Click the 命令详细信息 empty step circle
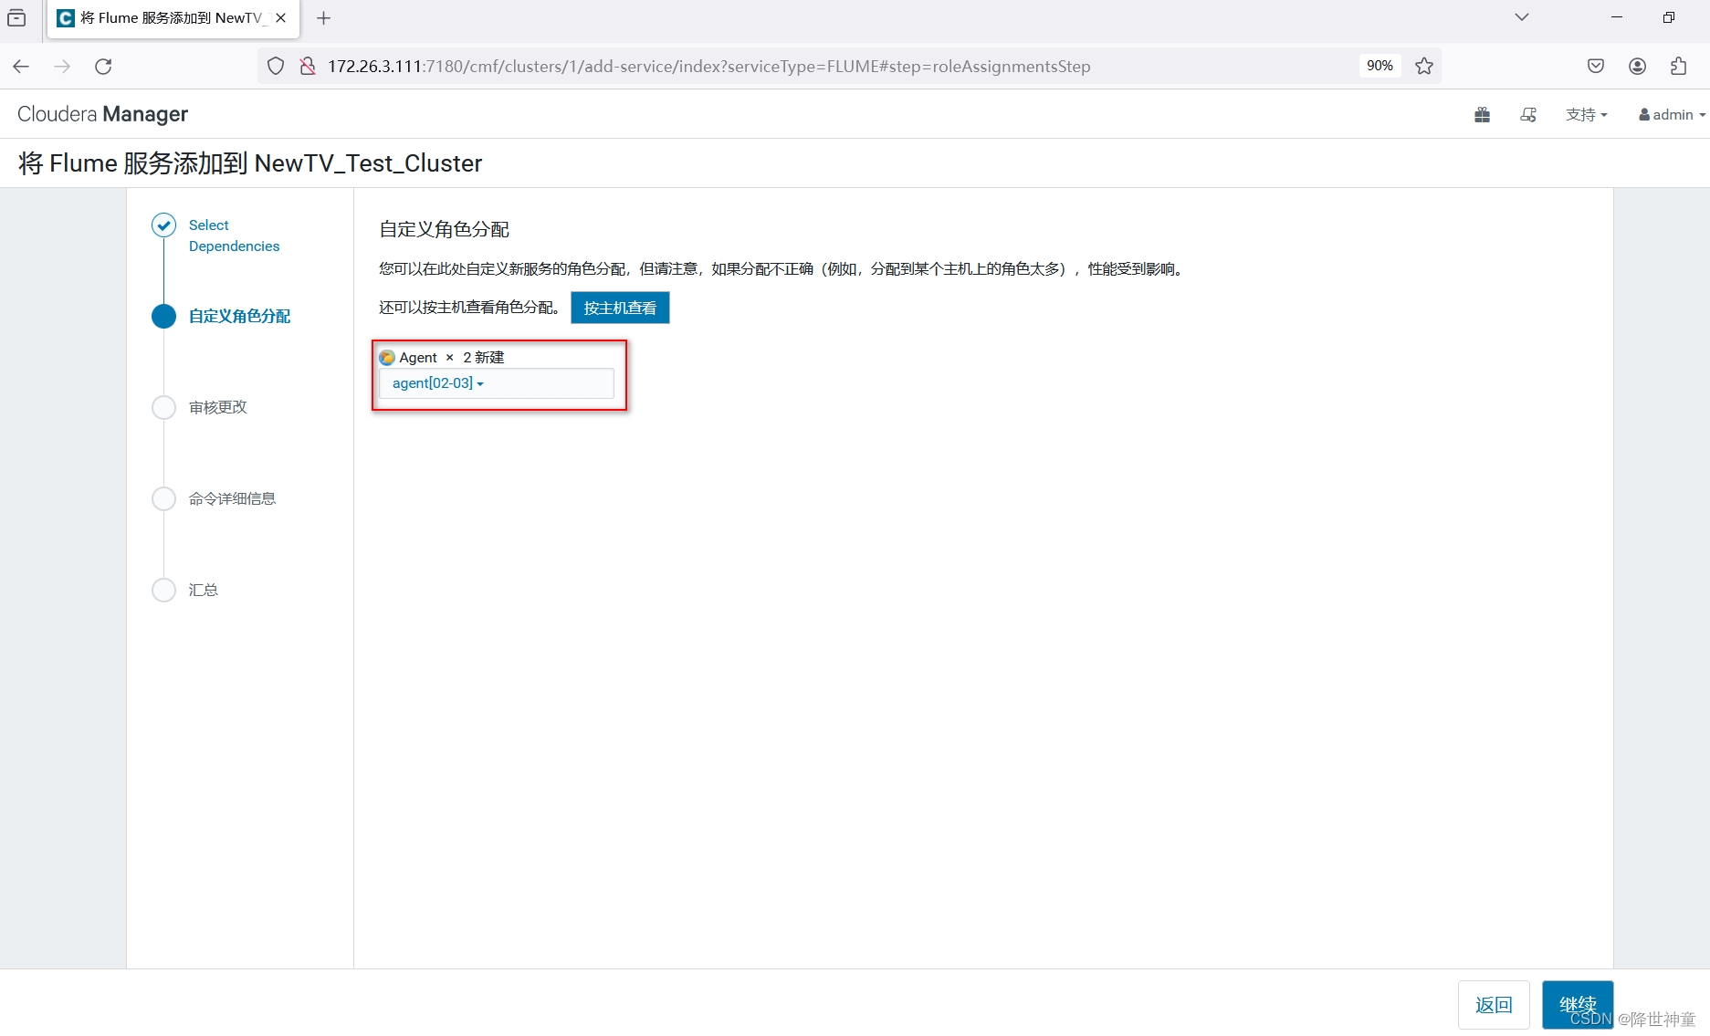 coord(163,498)
